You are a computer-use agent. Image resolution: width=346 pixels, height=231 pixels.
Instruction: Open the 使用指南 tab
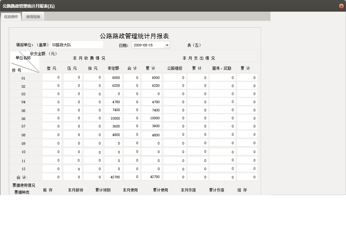tap(33, 16)
